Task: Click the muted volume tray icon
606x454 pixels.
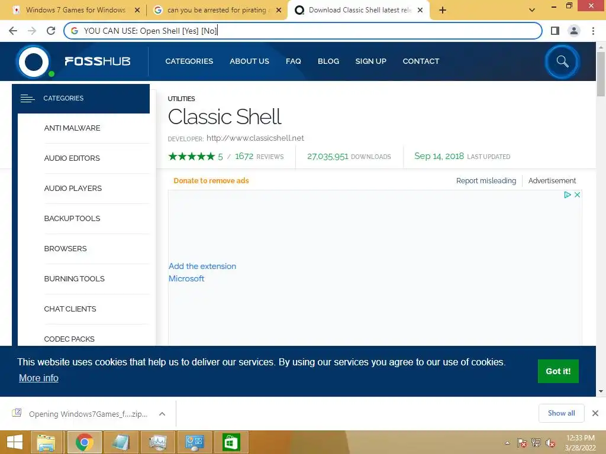Action: click(x=550, y=443)
